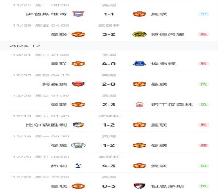Click the Bournemouth club crest
This screenshot has width=218, height=192.
click(139, 186)
